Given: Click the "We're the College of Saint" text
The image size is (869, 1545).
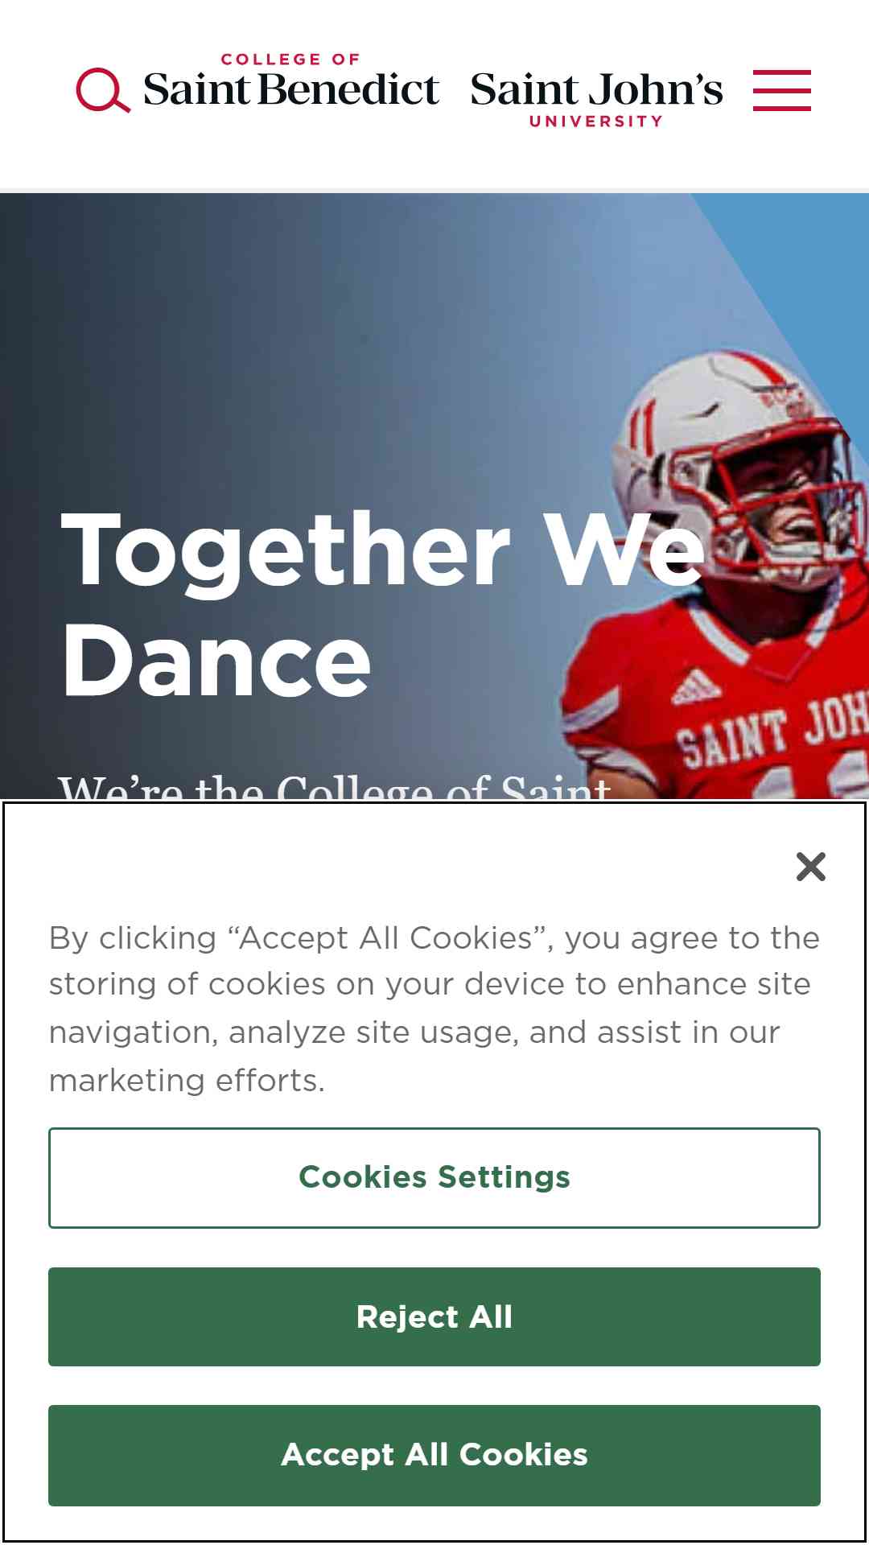Looking at the screenshot, I should (x=334, y=785).
